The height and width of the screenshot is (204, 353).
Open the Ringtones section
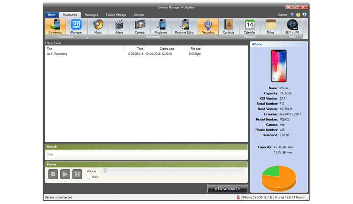[x=161, y=26]
